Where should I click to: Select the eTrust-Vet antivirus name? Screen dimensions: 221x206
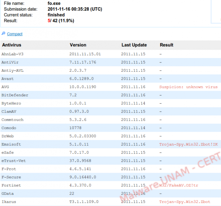(x=14, y=161)
